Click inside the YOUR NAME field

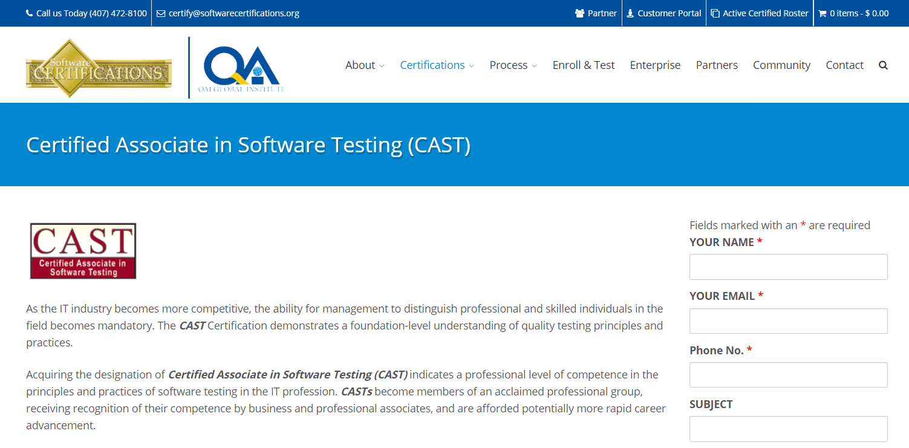pos(788,267)
